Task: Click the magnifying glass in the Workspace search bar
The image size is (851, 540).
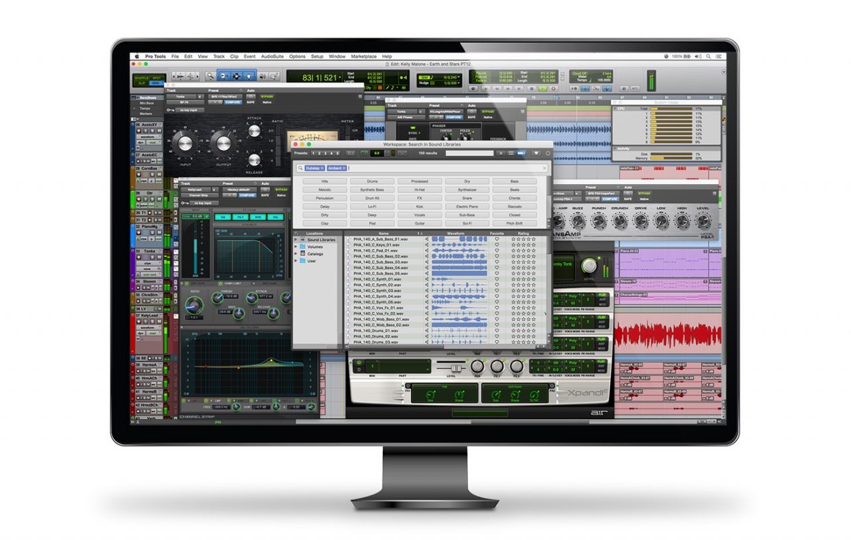Action: (301, 167)
